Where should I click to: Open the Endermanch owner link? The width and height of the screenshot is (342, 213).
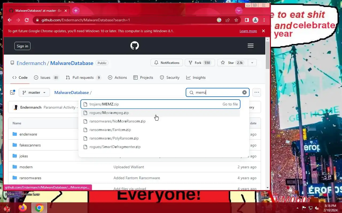point(31,63)
